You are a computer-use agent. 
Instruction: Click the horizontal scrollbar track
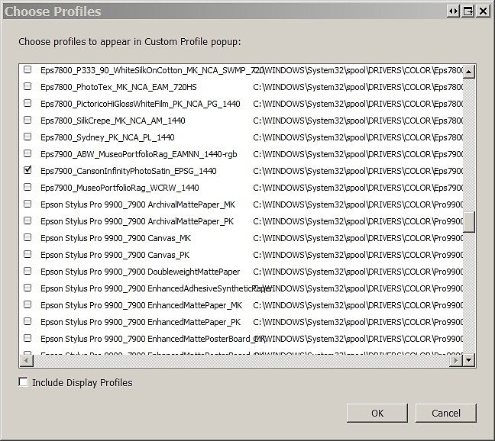coord(240,360)
